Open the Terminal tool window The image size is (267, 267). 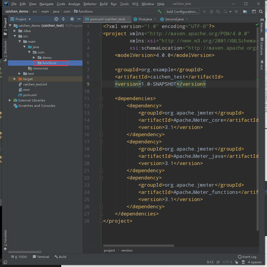[x=41, y=257]
